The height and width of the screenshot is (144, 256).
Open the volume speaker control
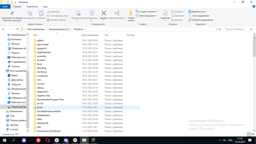coord(225,140)
